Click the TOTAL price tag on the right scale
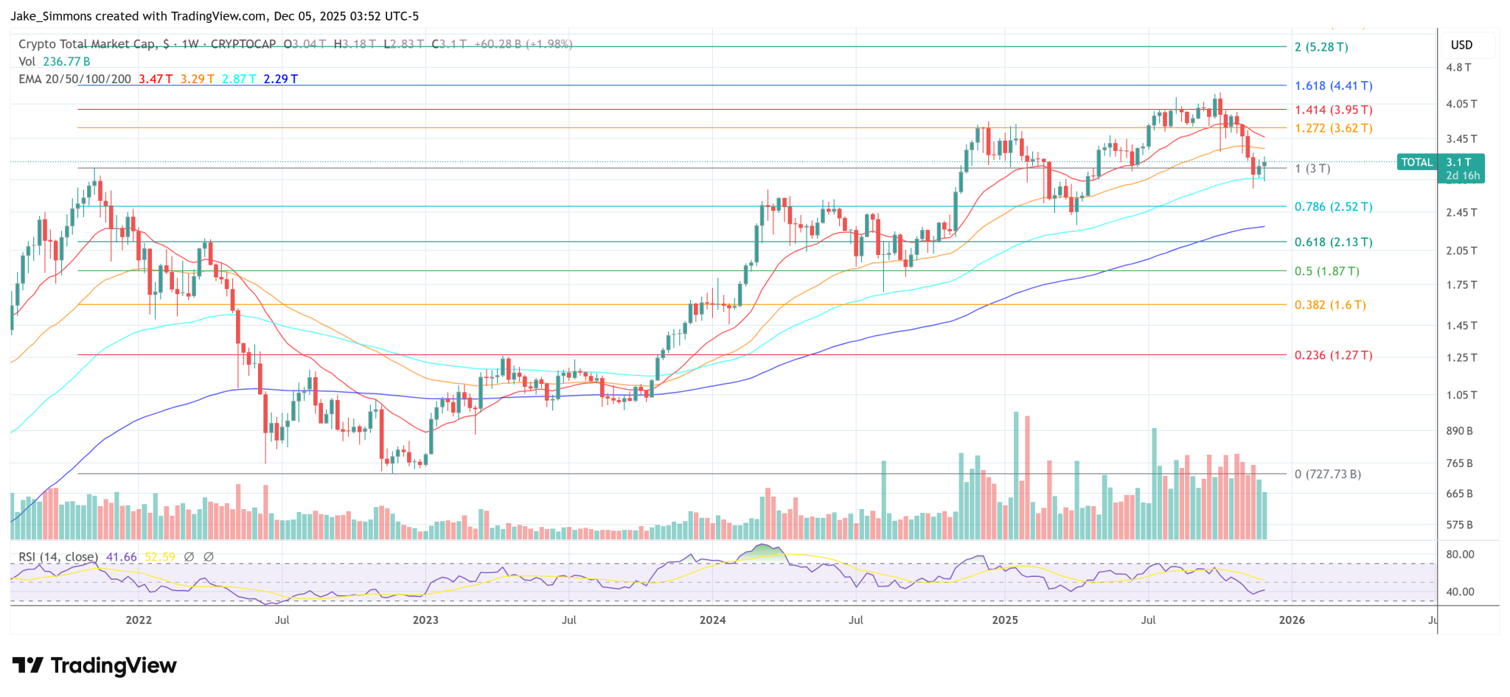Viewport: 1510px width, 697px height. (1416, 162)
